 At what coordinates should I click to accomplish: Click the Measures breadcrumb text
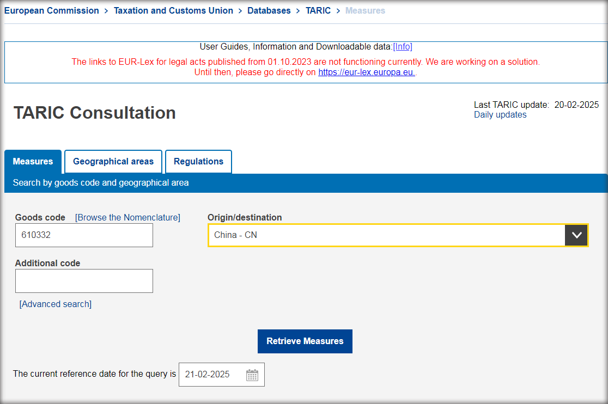(x=365, y=11)
